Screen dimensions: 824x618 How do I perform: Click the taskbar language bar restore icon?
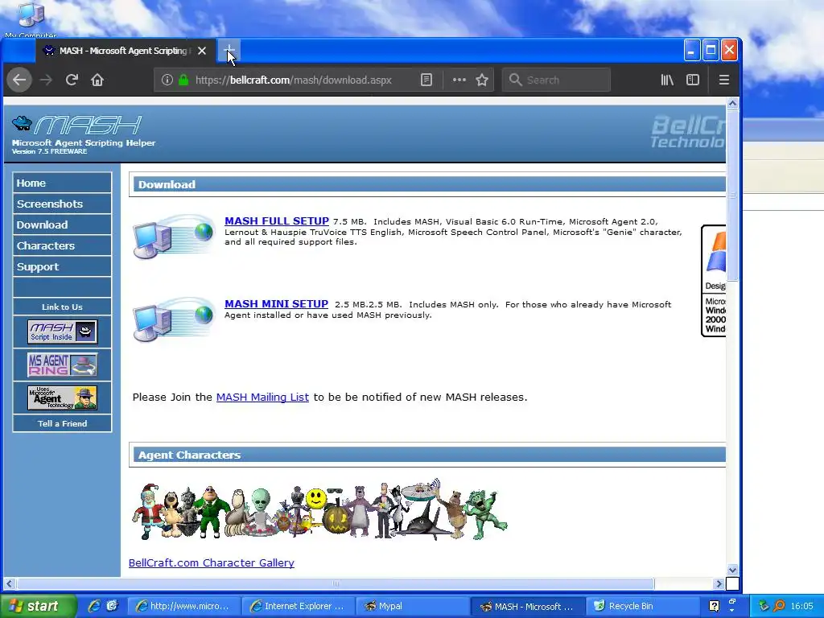(x=732, y=600)
